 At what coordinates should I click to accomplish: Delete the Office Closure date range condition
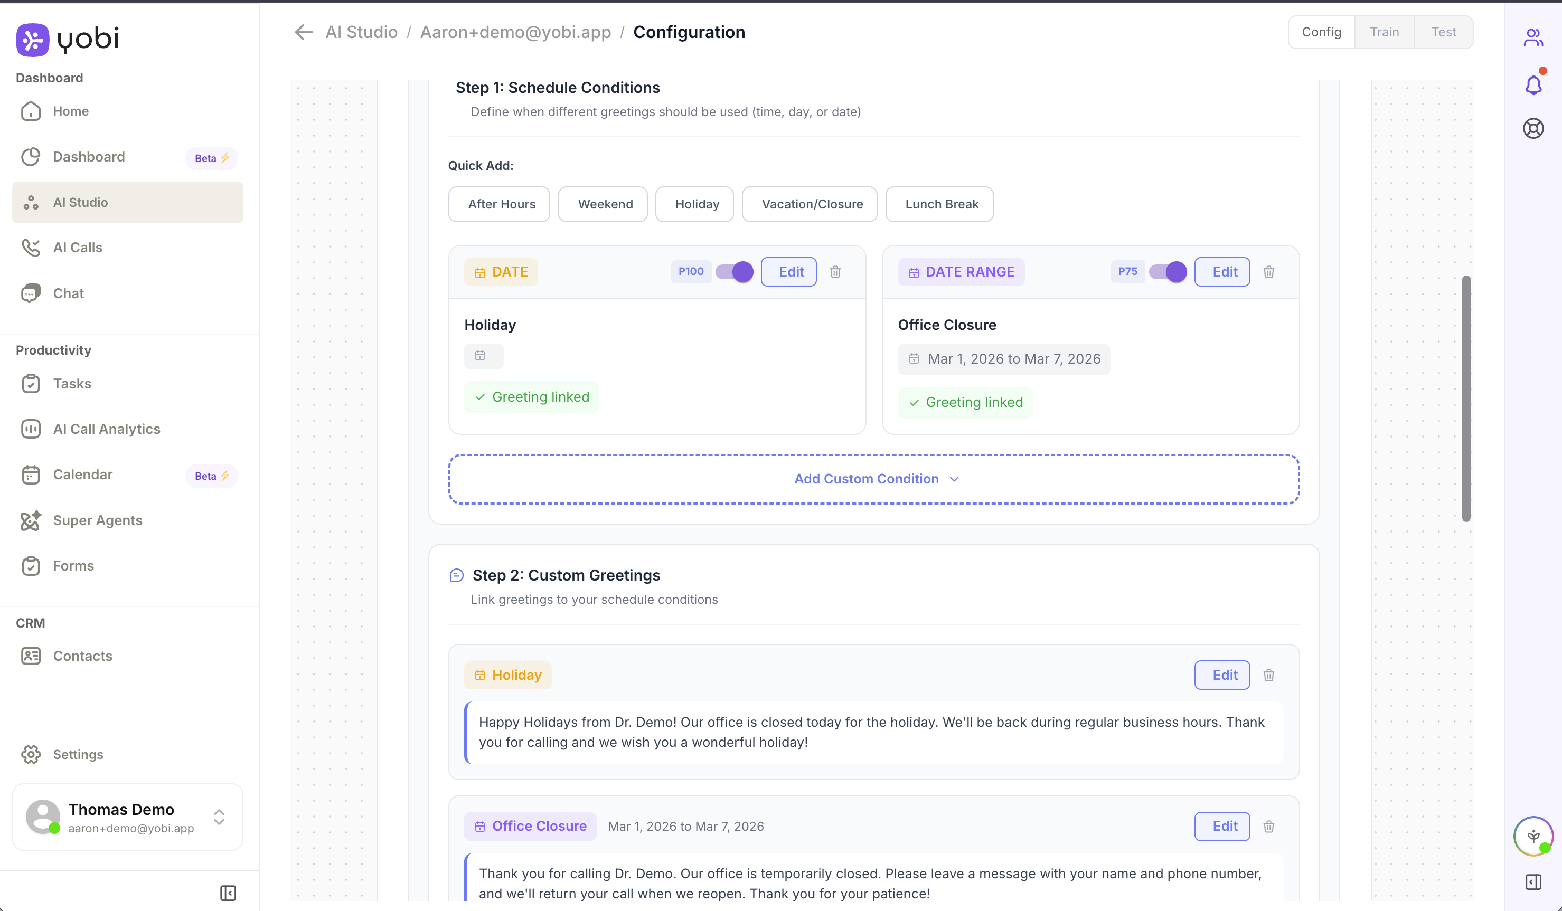tap(1268, 272)
